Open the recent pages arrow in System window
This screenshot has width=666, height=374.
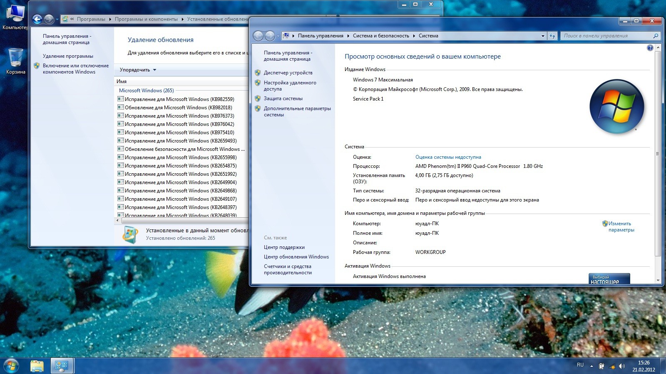(278, 36)
